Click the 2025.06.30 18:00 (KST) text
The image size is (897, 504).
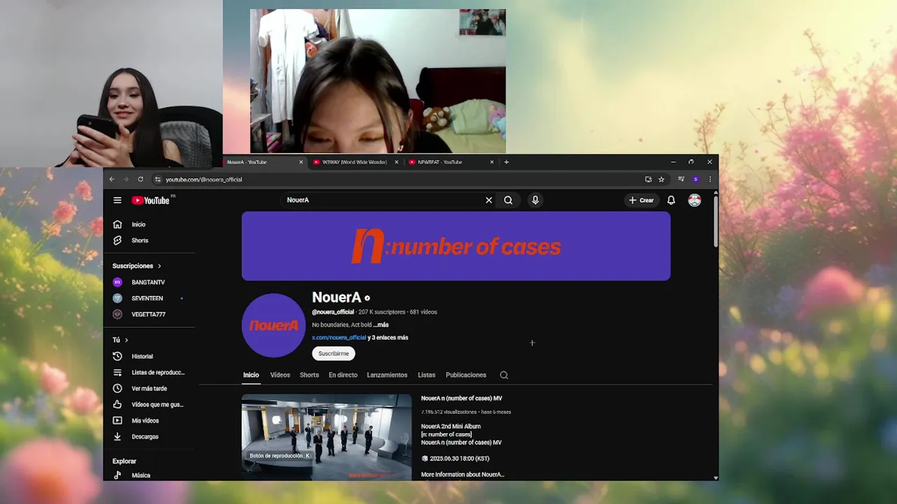click(x=460, y=458)
